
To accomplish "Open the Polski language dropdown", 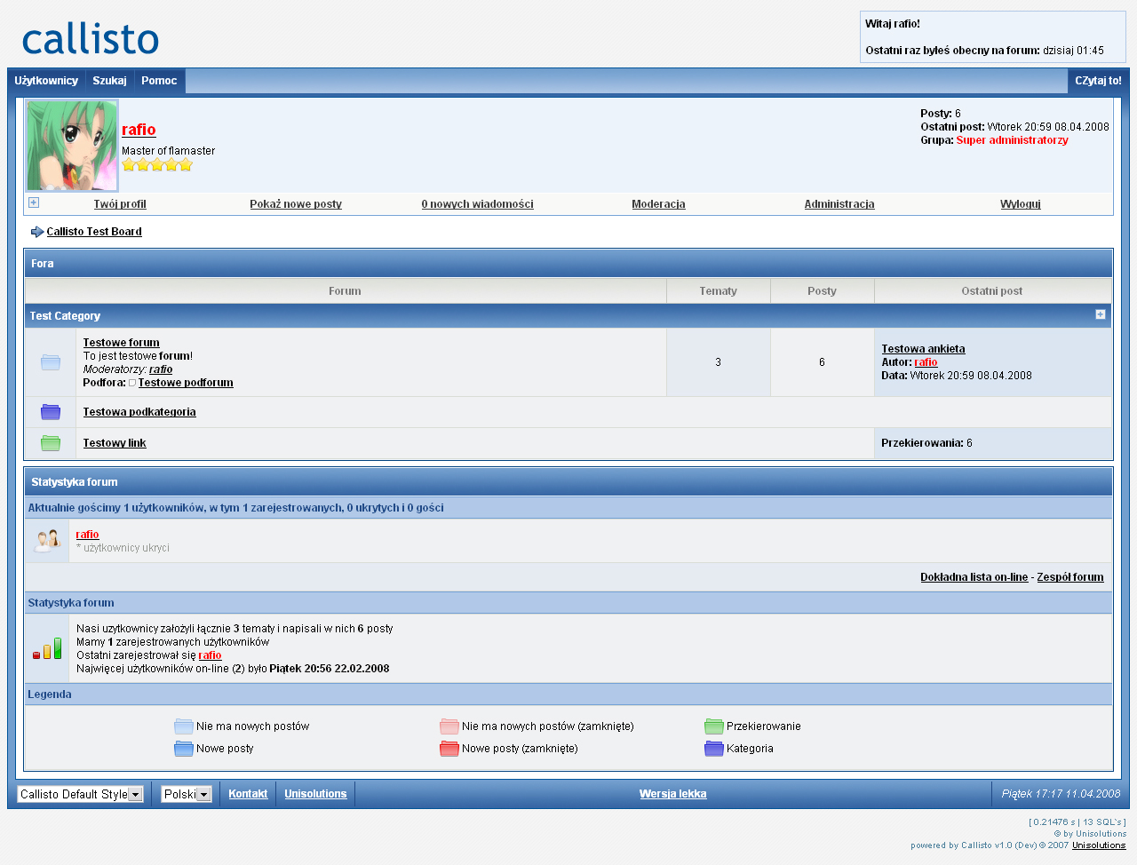I will click(x=187, y=794).
